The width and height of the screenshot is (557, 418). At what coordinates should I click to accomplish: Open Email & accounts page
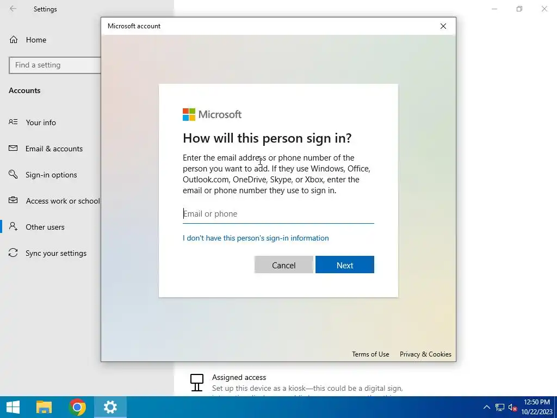click(54, 149)
